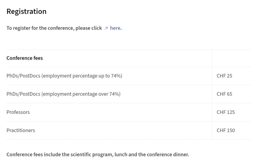Click the empty header cell beside Conference fees
The width and height of the screenshot is (255, 163).
click(231, 58)
